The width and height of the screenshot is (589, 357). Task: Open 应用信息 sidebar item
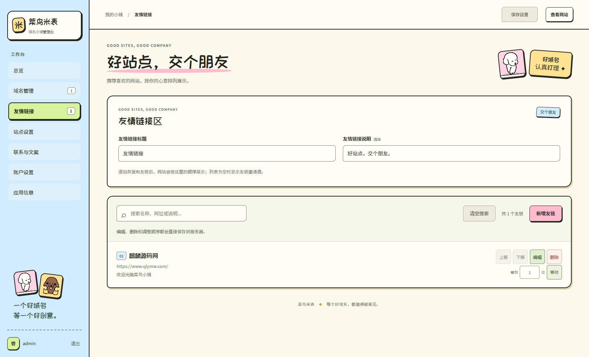[x=44, y=193]
